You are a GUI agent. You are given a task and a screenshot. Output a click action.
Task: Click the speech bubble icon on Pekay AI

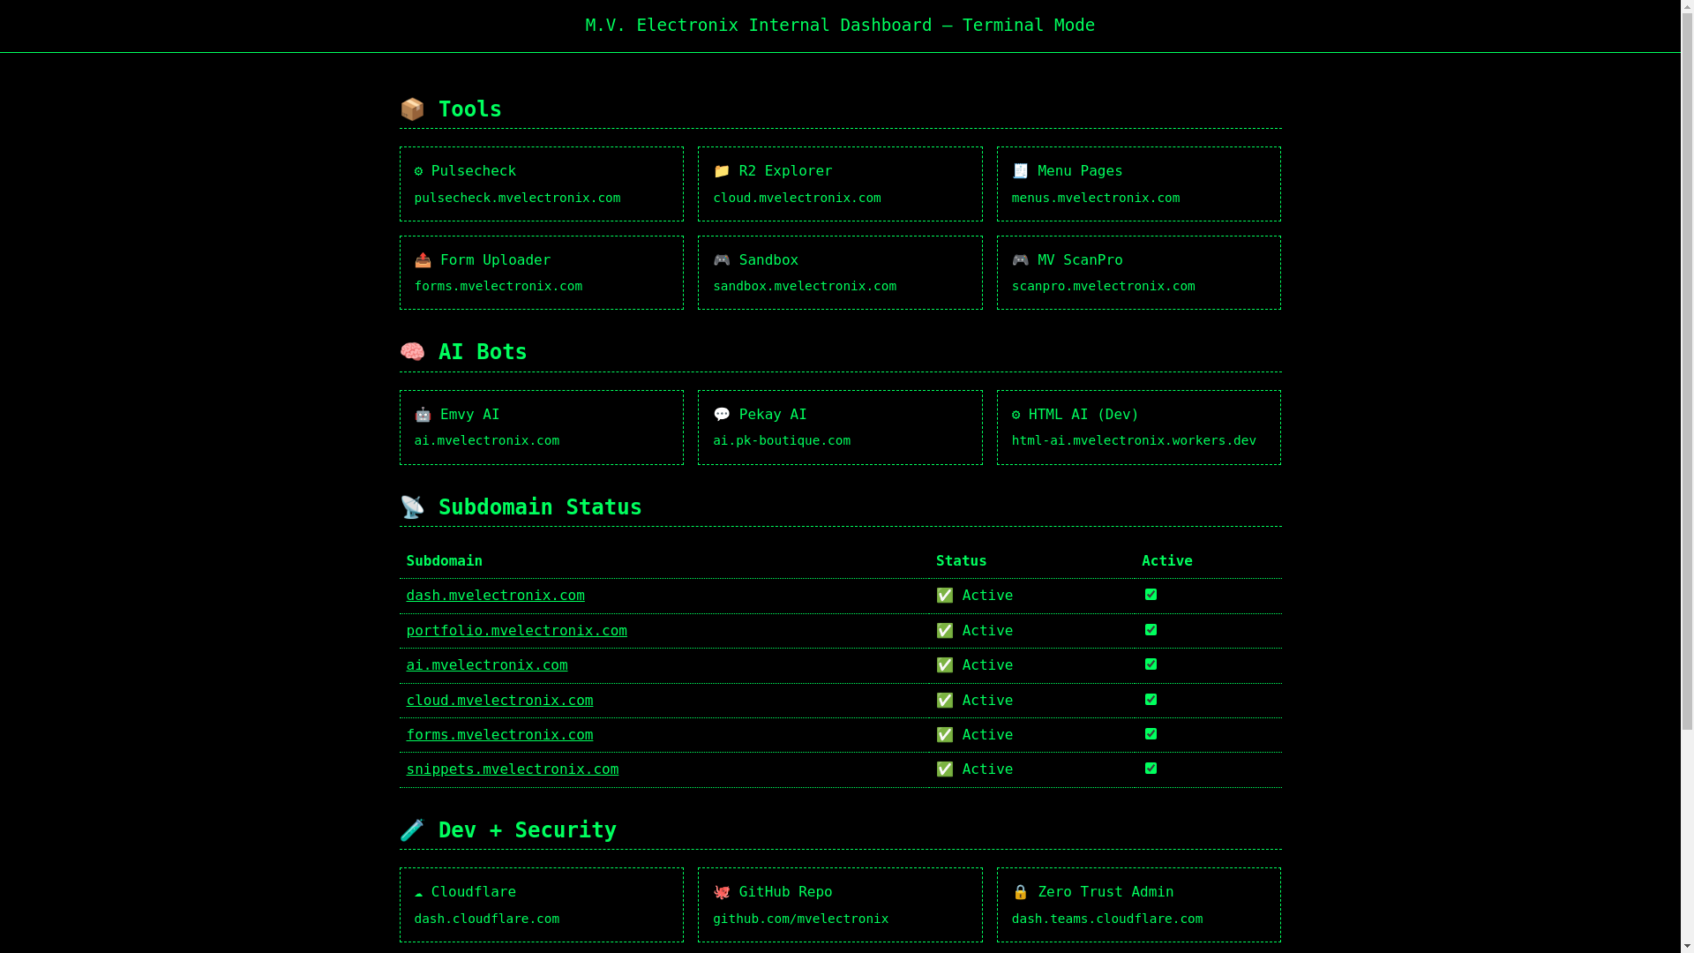pyautogui.click(x=722, y=415)
